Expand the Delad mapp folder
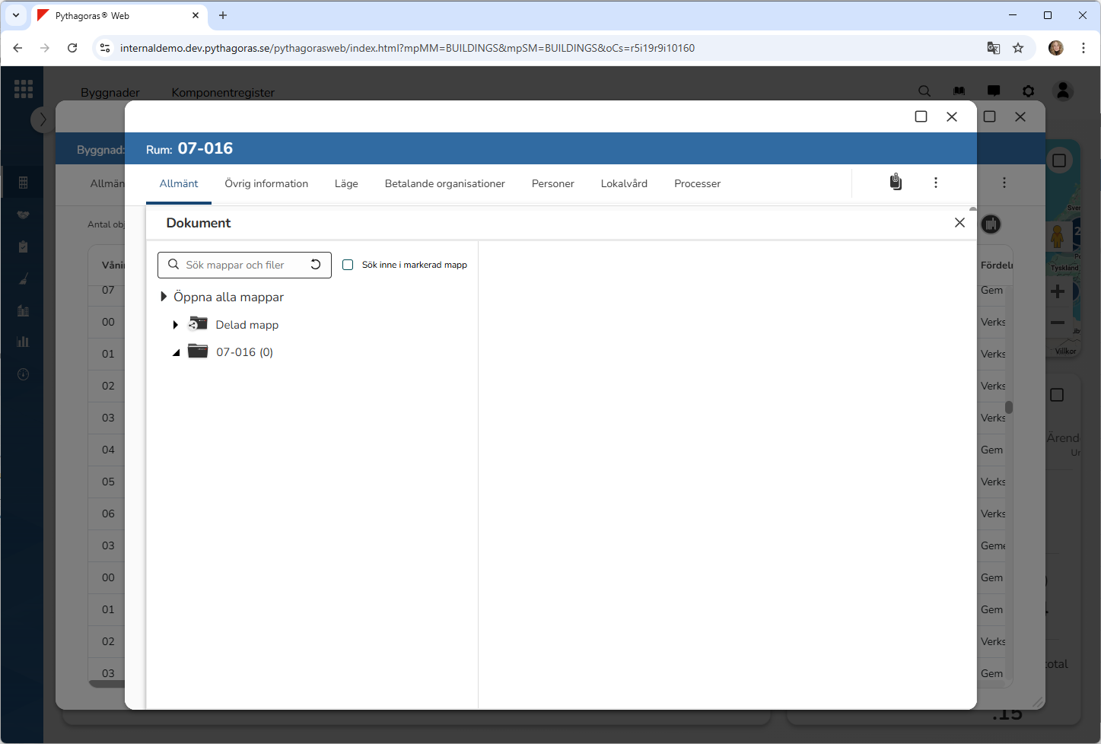Image resolution: width=1101 pixels, height=744 pixels. point(176,325)
